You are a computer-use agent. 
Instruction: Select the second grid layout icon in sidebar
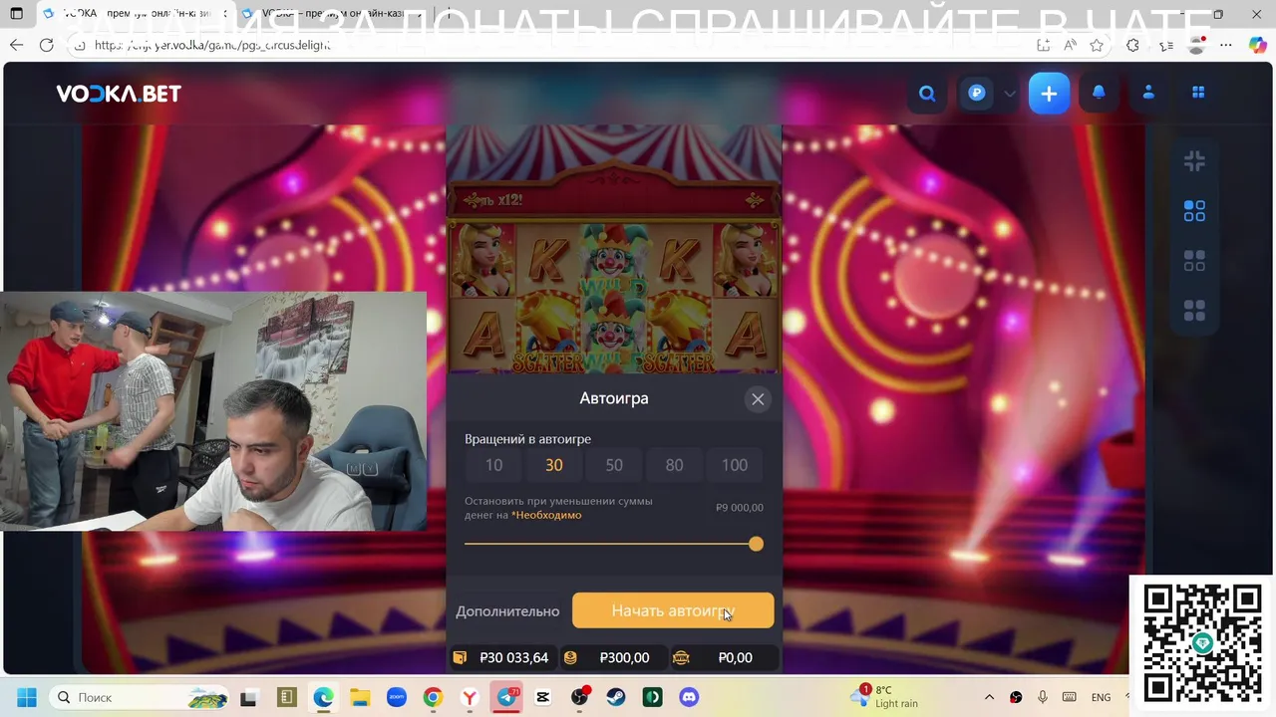click(1194, 261)
